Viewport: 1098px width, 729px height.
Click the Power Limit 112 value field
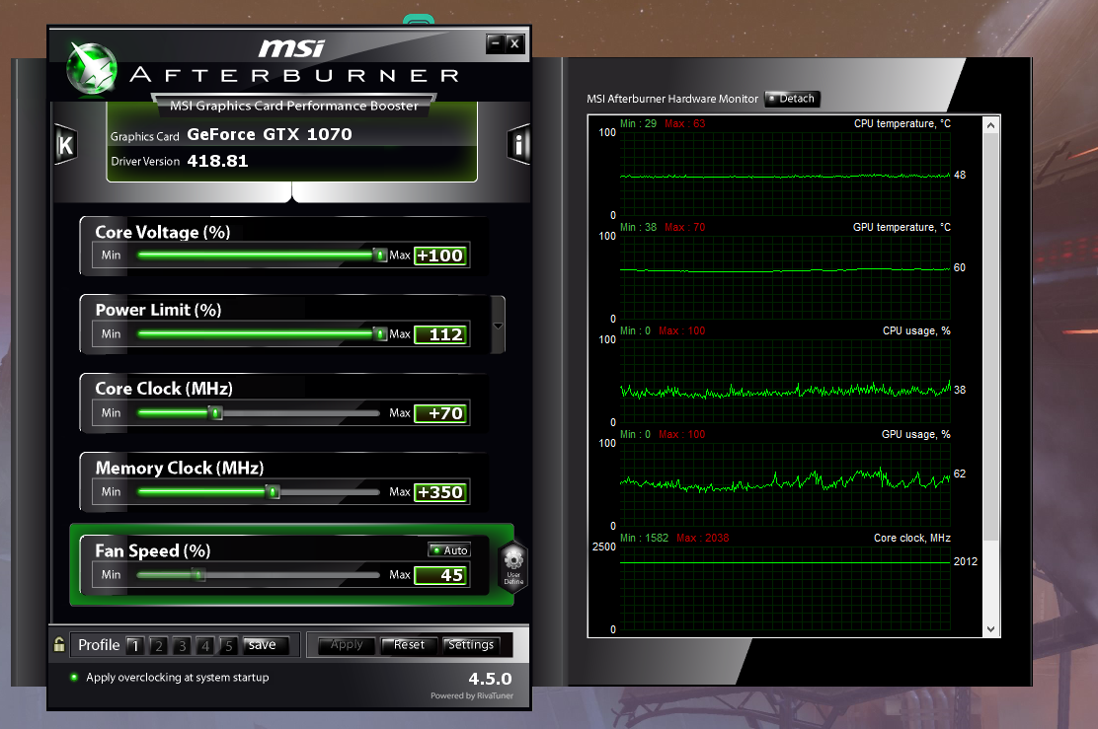pyautogui.click(x=441, y=335)
